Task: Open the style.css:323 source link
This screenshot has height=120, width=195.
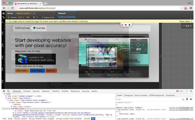Action: (181, 108)
